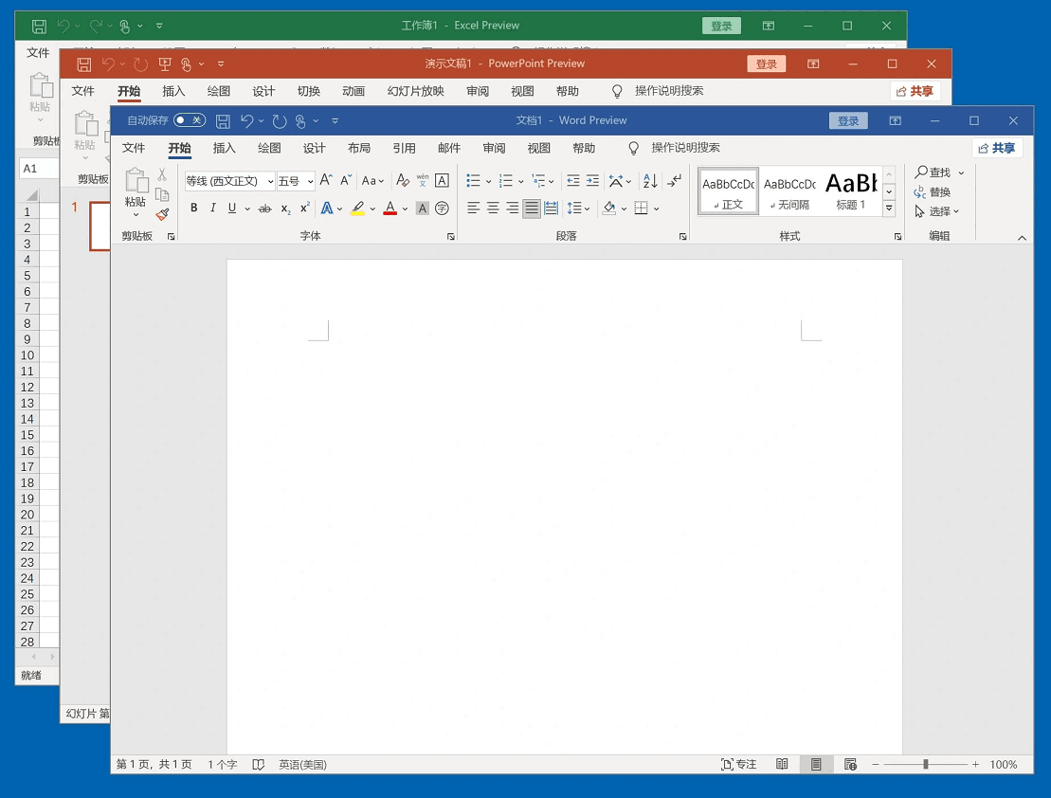Image resolution: width=1051 pixels, height=798 pixels.
Task: Click the 登录 button in Excel window
Action: 721,26
